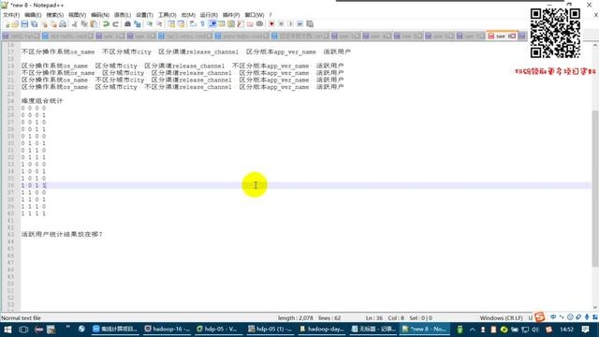
Task: Open Find dialog with binoculars icon
Action: click(127, 24)
